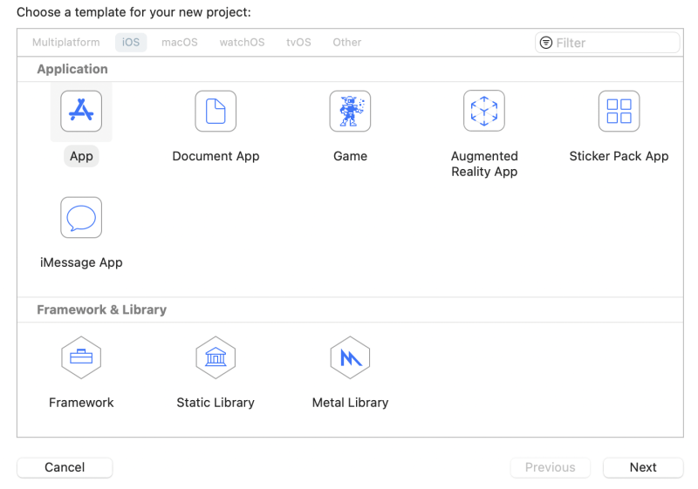698x489 pixels.
Task: Choose the Document App template icon
Action: click(x=216, y=112)
